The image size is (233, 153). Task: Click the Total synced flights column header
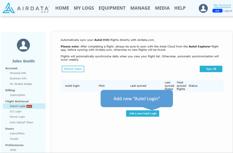point(181,86)
